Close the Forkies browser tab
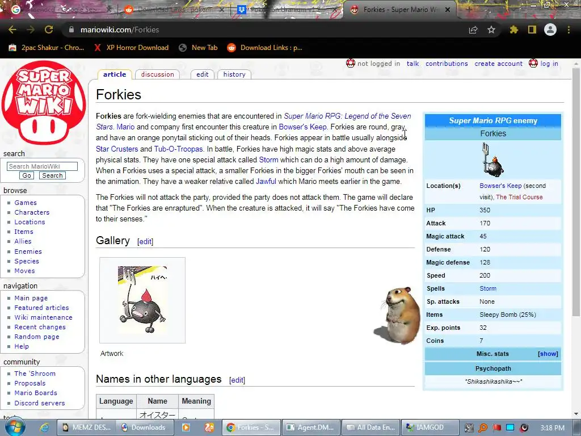581x436 pixels. click(x=448, y=10)
